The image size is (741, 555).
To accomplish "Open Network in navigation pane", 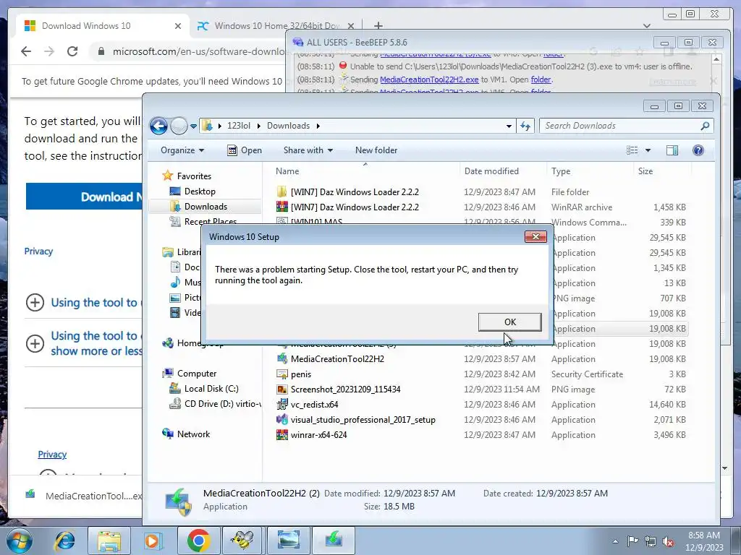I will tap(193, 434).
